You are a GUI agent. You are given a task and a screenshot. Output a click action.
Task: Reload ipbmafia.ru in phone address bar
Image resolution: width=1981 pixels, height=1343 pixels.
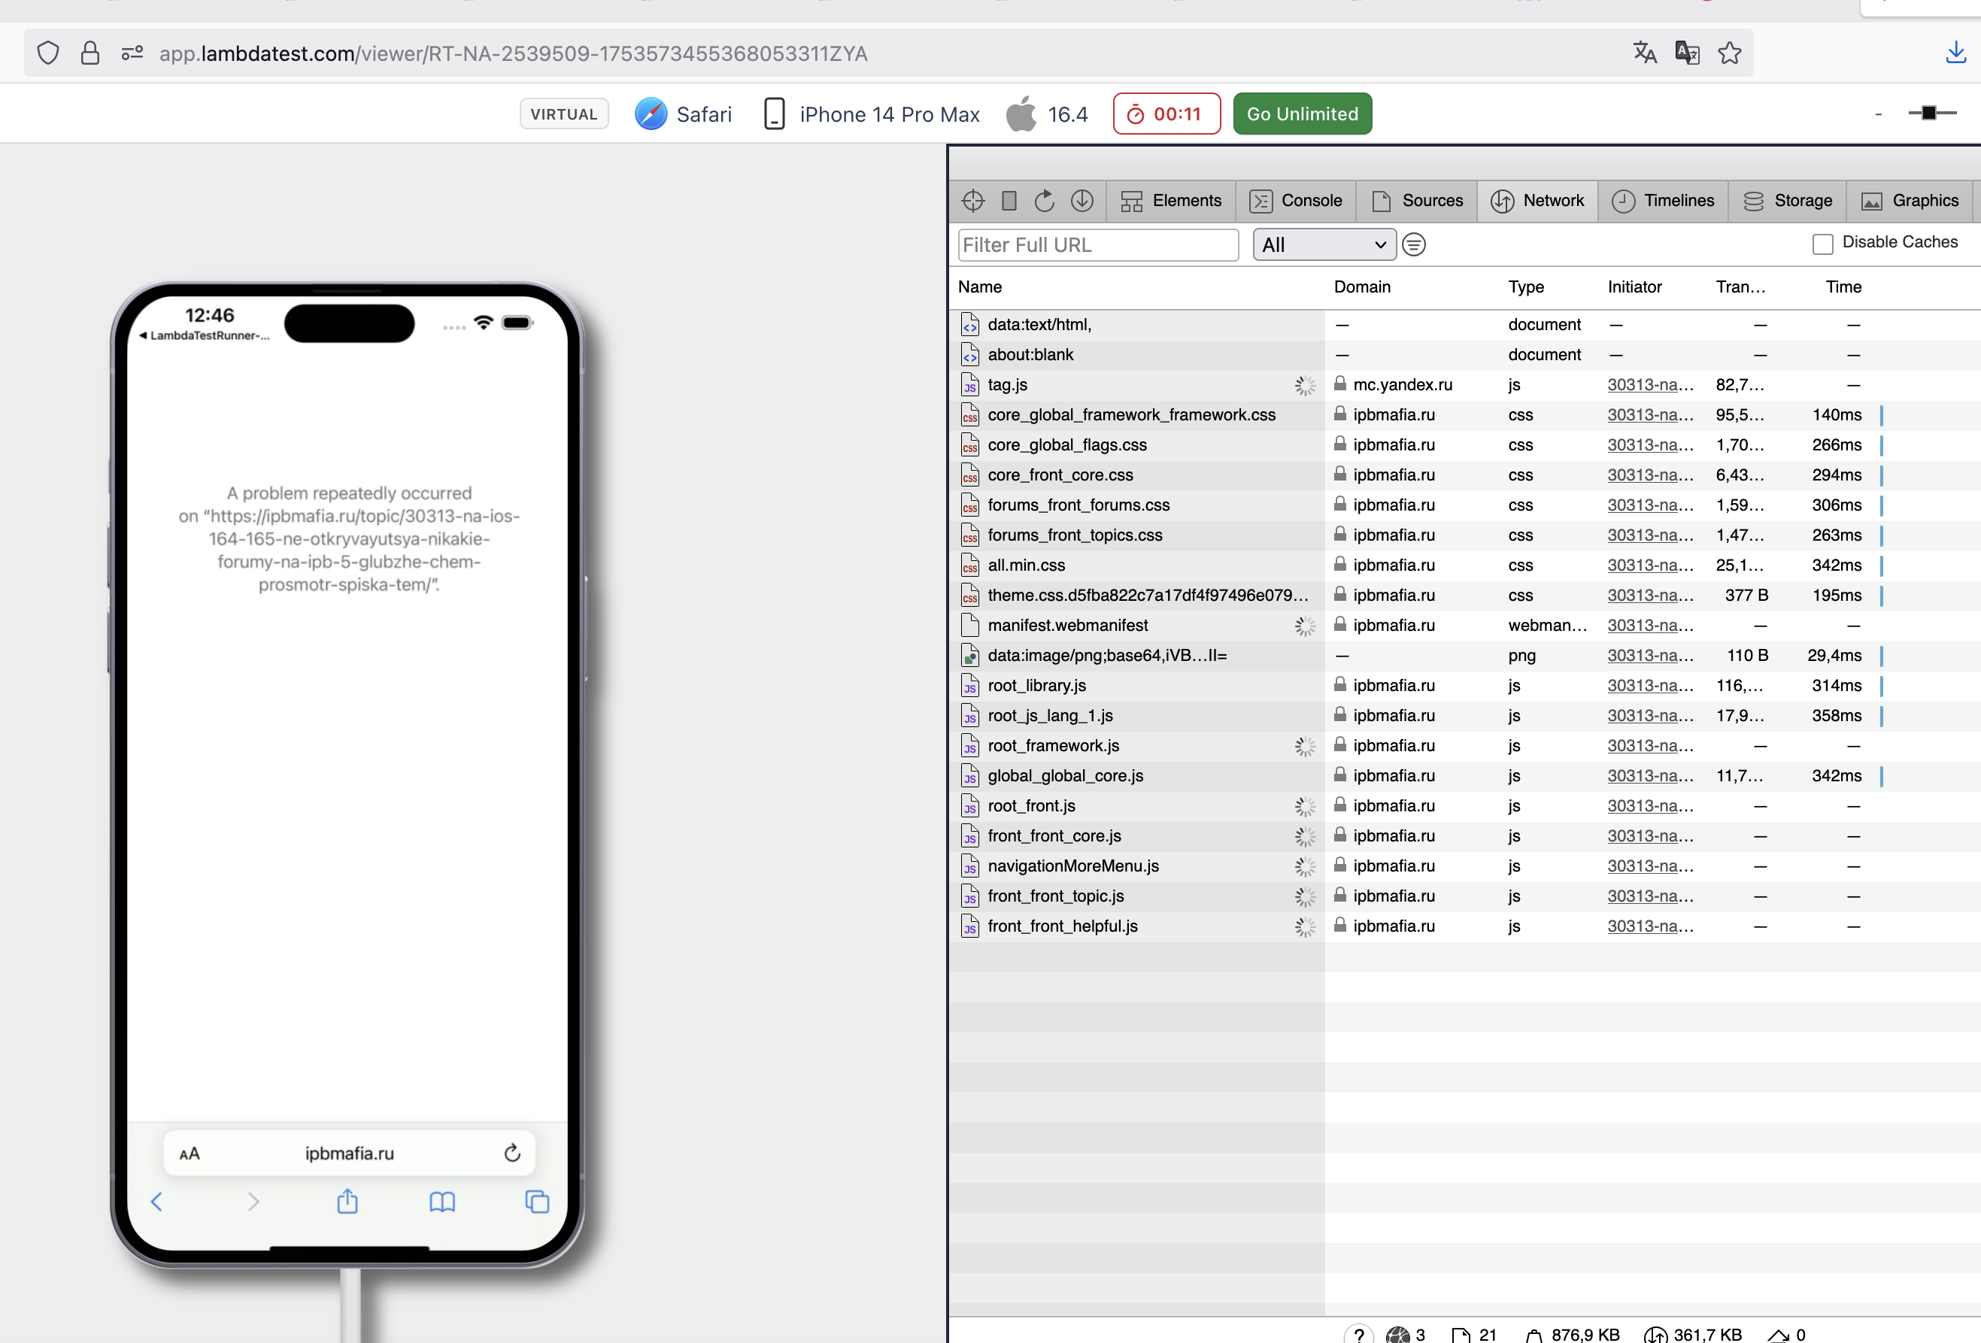click(x=512, y=1153)
